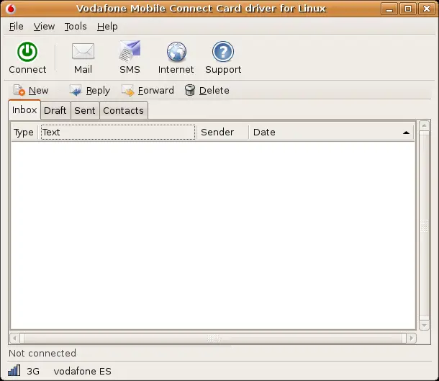Close the Vodafone window
439x381 pixels.
click(426, 9)
